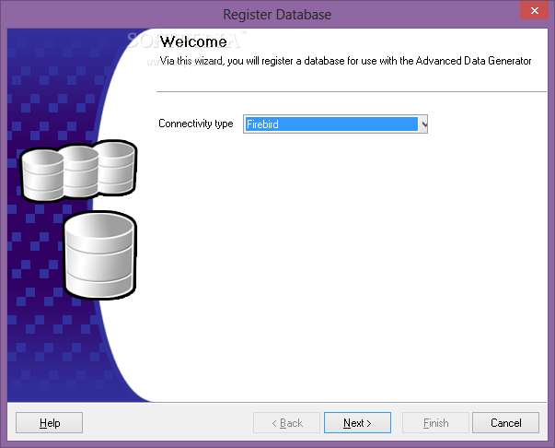The width and height of the screenshot is (555, 448).
Task: Close the Register Database dialog
Action: pyautogui.click(x=534, y=11)
